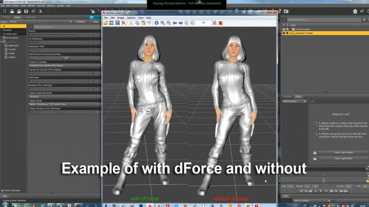This screenshot has width=369, height=207.
Task: Toggle the Show Sub Items checkbox
Action: click(3, 191)
